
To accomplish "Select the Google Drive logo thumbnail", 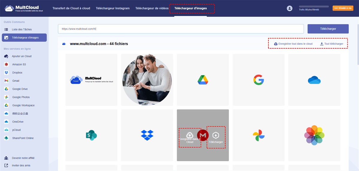I will [x=203, y=80].
